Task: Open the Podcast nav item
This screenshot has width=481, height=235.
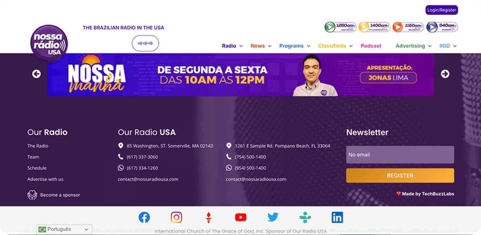Action: click(371, 46)
